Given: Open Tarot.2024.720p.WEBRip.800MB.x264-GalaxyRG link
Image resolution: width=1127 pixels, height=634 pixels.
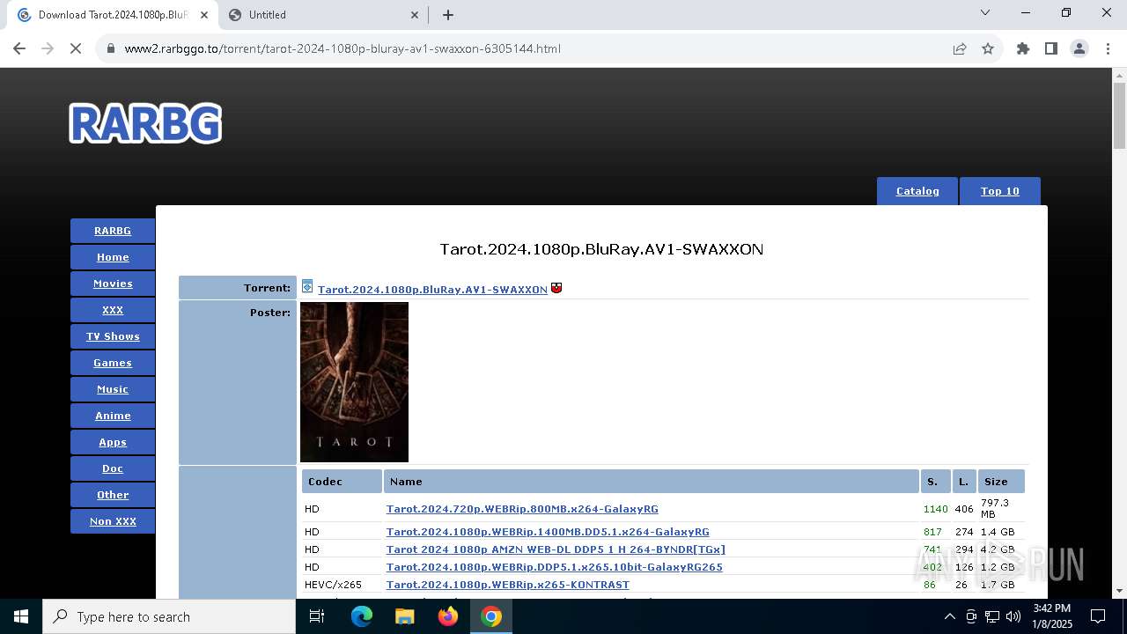Looking at the screenshot, I should pyautogui.click(x=522, y=509).
